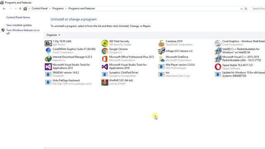Viewport: 265px width, 149px height.
Task: Select Mie Player version 2.0.0.4 text
Action: tap(180, 65)
